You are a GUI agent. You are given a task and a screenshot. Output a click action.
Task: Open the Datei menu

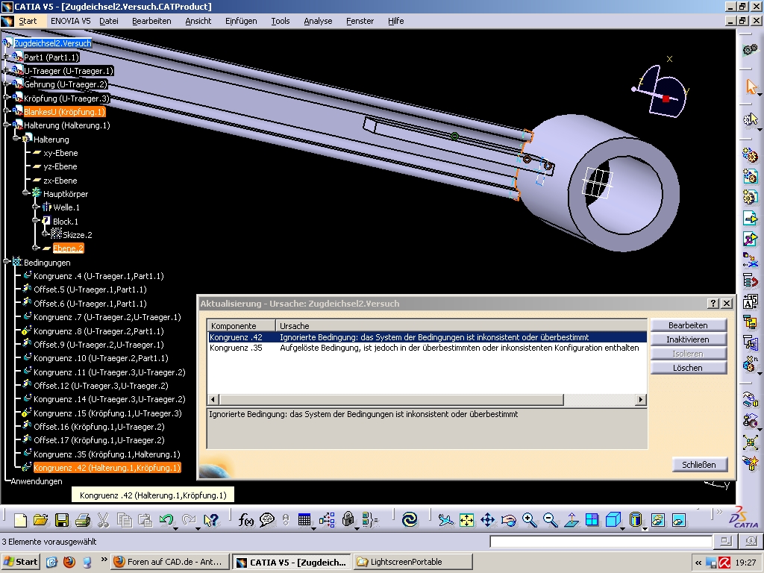coord(109,21)
